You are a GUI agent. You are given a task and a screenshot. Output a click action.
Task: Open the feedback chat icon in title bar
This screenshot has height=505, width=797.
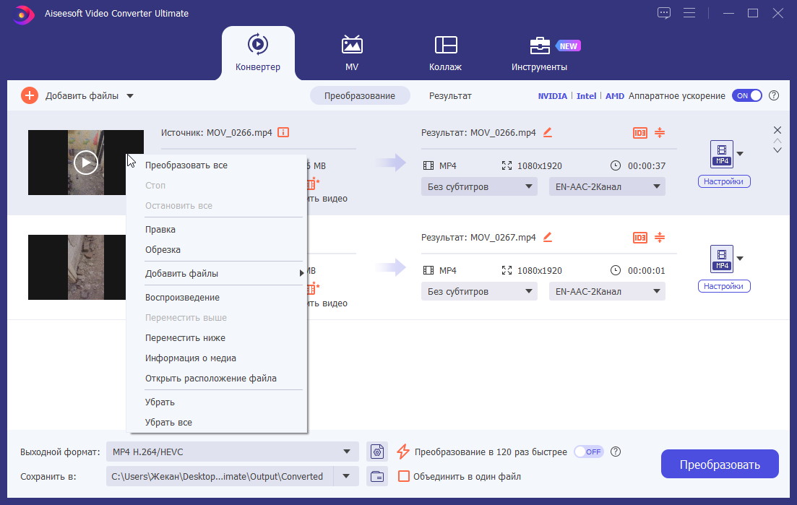(x=664, y=13)
